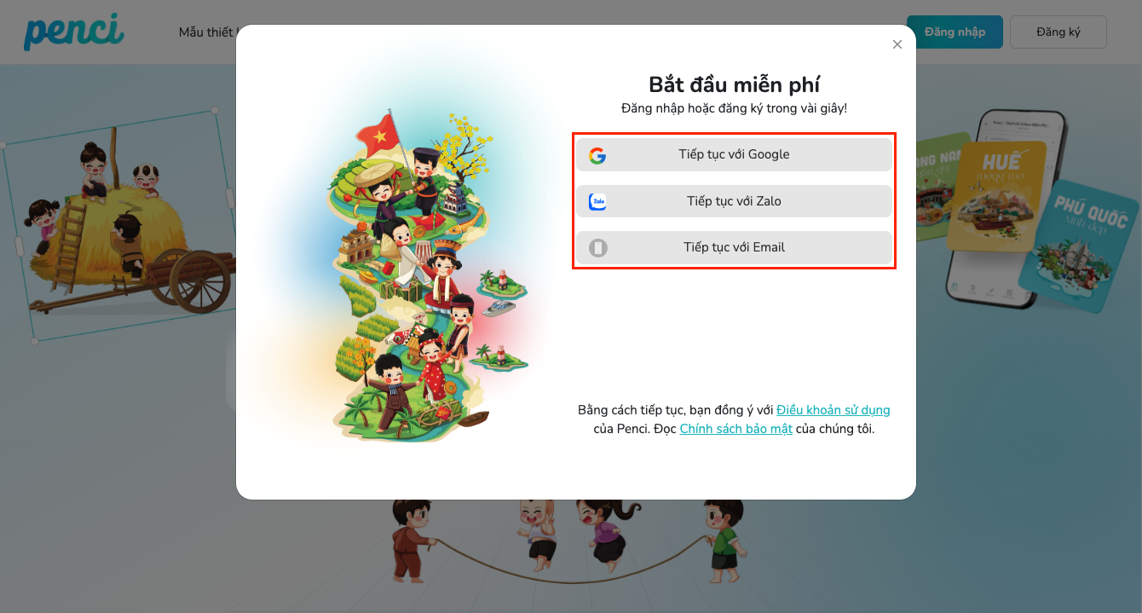Click the Phú Quốc travel card thumbnail
The width and height of the screenshot is (1142, 613).
coord(1080,246)
